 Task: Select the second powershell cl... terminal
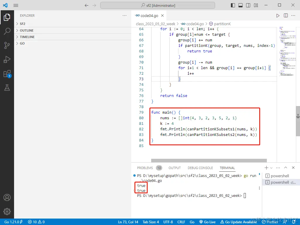(280, 182)
